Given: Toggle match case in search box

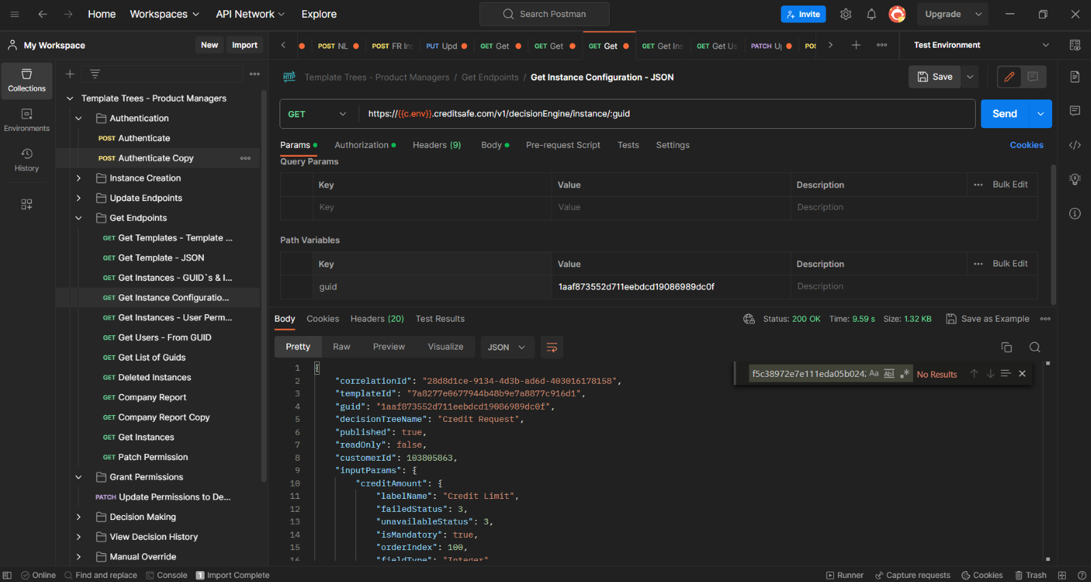Looking at the screenshot, I should click(873, 373).
